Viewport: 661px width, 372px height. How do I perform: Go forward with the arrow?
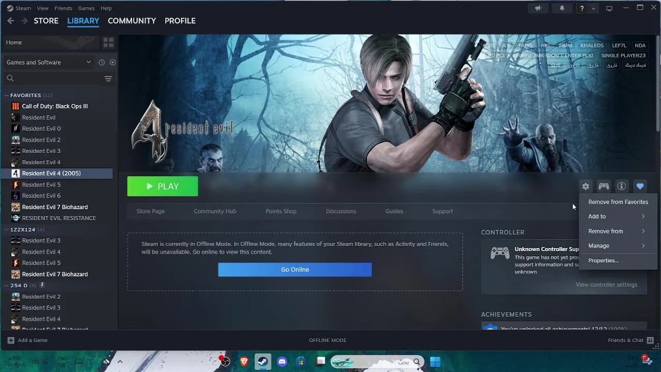pyautogui.click(x=24, y=21)
